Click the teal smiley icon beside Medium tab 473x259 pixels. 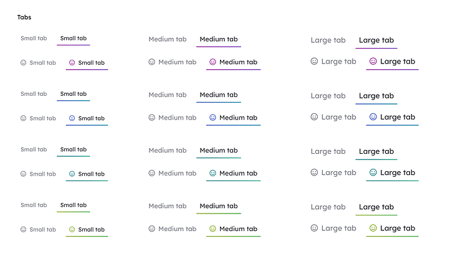coord(213,173)
